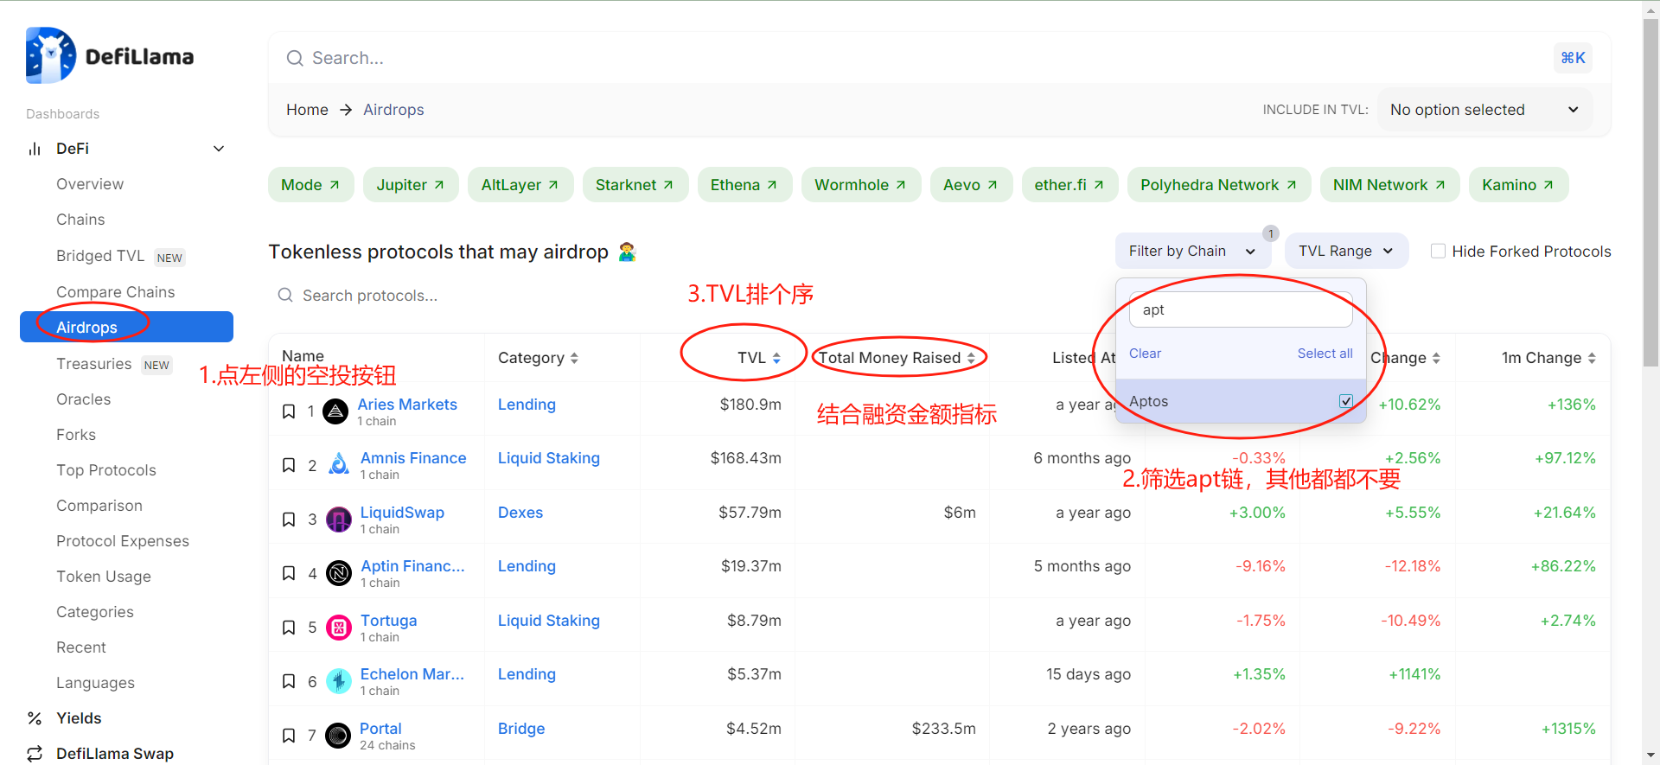Open Top Protocols in sidebar
1660x765 pixels.
pos(106,470)
